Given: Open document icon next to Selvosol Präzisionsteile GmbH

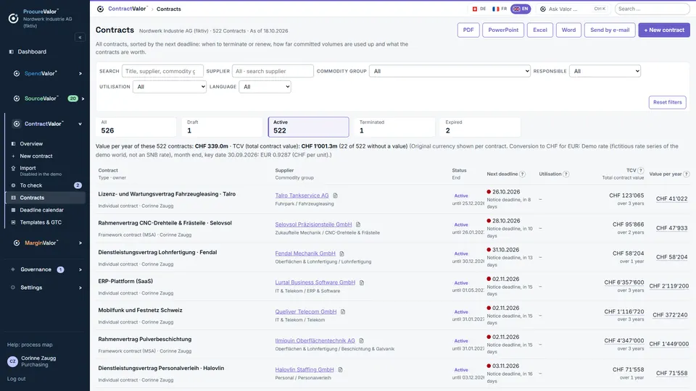Looking at the screenshot, I should (357, 224).
